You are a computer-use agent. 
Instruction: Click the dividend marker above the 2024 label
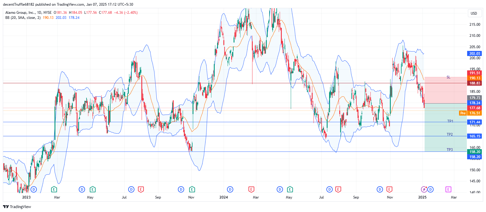230,189
